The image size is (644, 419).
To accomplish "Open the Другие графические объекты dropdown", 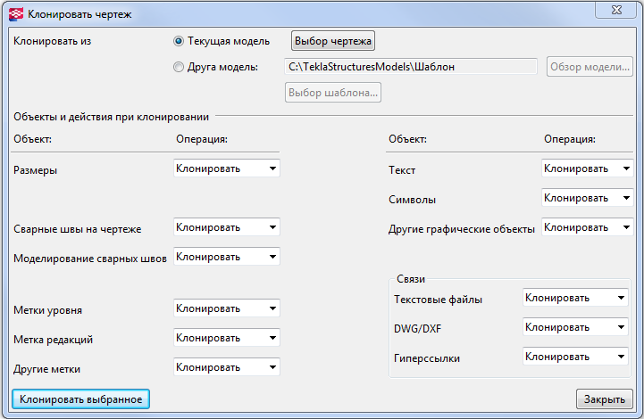I will 587,227.
